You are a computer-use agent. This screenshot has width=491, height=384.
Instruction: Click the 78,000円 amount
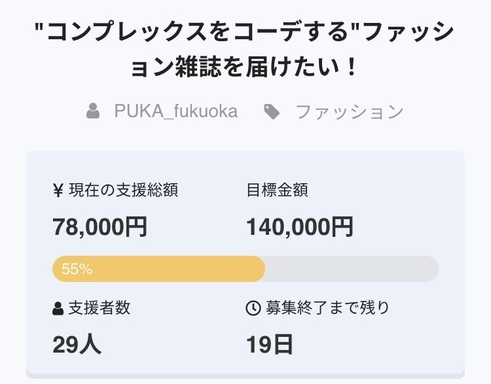pyautogui.click(x=100, y=227)
